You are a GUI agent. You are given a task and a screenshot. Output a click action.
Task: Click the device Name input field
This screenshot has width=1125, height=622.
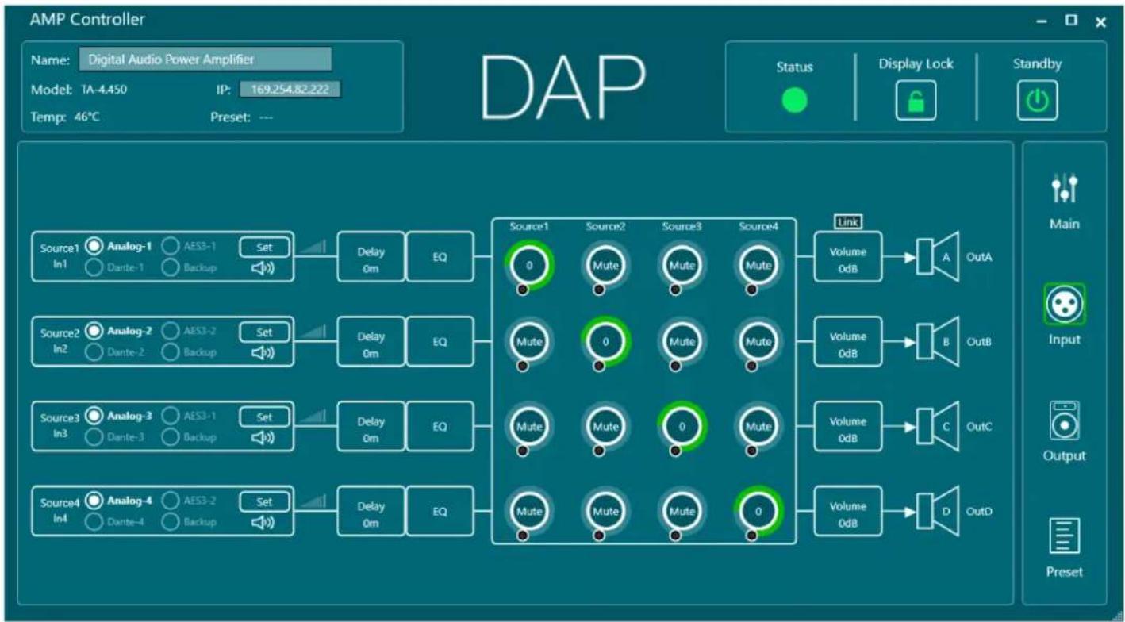pyautogui.click(x=205, y=60)
